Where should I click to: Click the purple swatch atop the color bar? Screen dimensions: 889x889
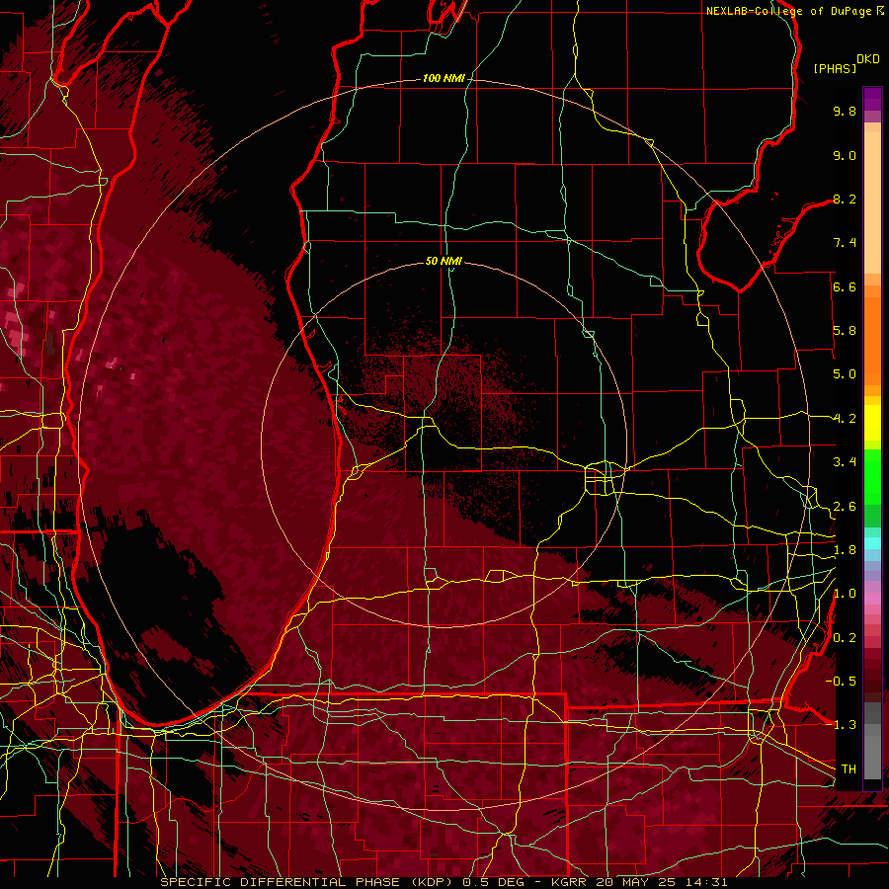tap(872, 99)
